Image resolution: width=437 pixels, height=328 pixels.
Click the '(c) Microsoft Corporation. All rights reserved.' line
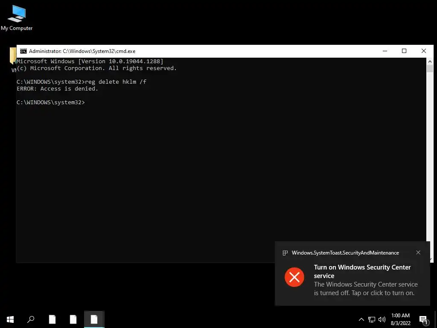click(x=97, y=68)
